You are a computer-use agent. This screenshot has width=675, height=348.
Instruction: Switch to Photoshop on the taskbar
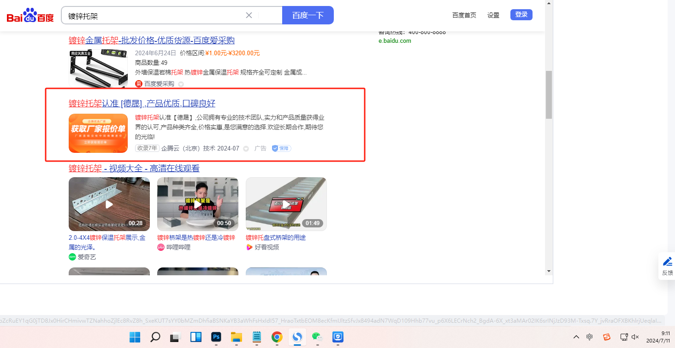(x=216, y=337)
